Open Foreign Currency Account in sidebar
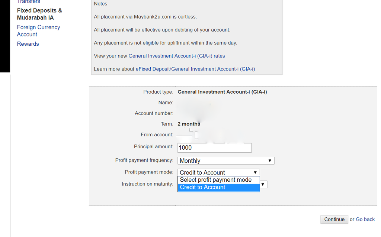This screenshot has height=237, width=381. point(38,31)
